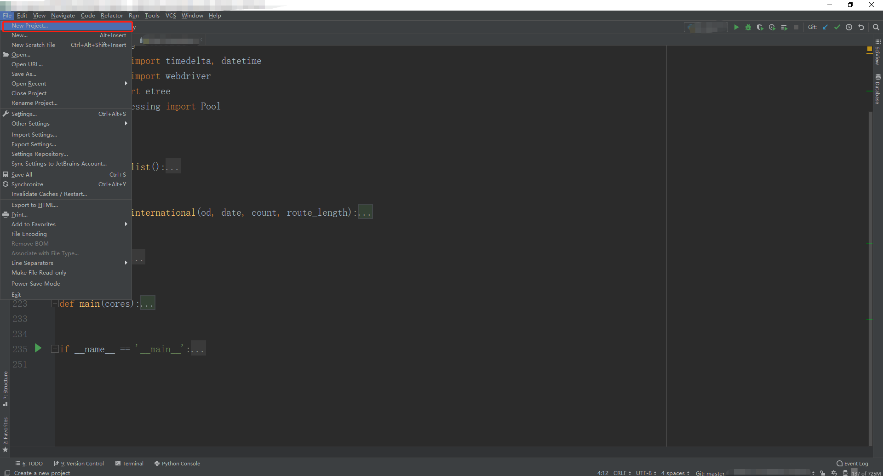Change the 4 spaces indent setting
The height and width of the screenshot is (476, 883).
[x=675, y=473]
